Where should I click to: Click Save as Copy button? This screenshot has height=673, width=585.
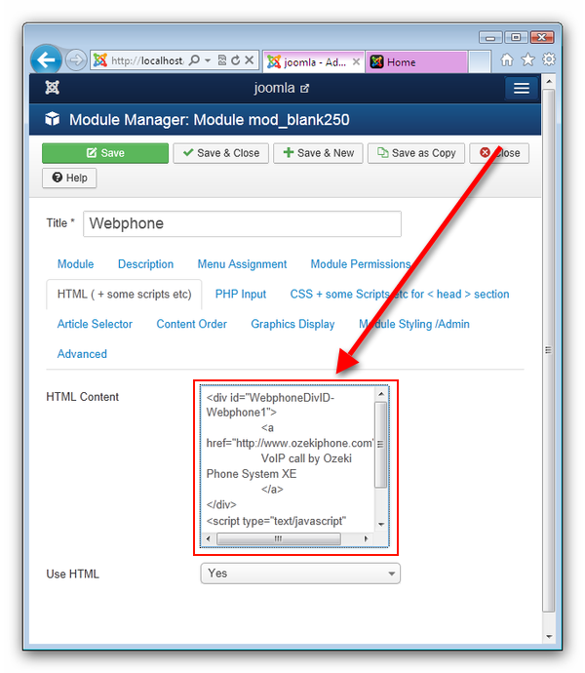click(x=416, y=153)
